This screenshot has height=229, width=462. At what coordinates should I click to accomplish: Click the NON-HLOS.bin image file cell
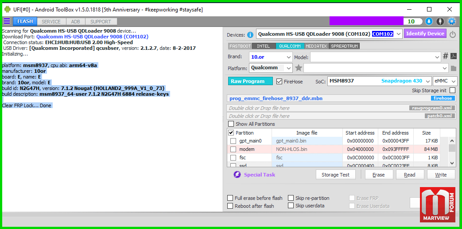pos(307,149)
